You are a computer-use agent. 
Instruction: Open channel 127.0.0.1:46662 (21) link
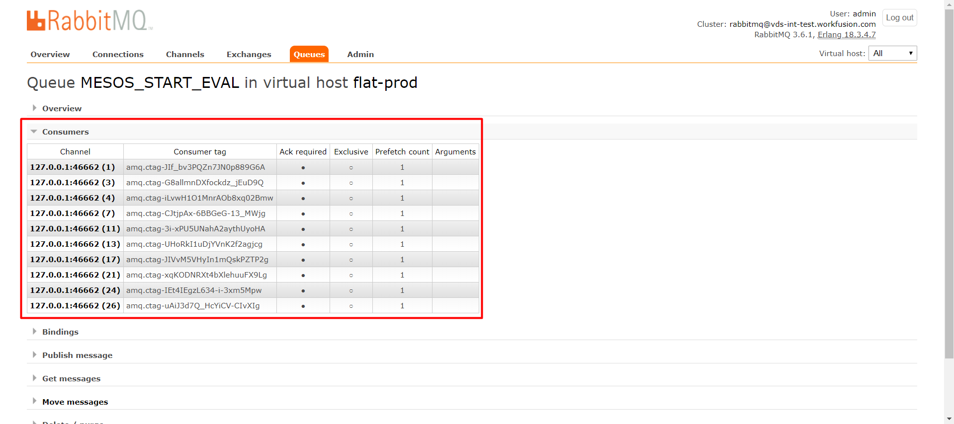(75, 275)
